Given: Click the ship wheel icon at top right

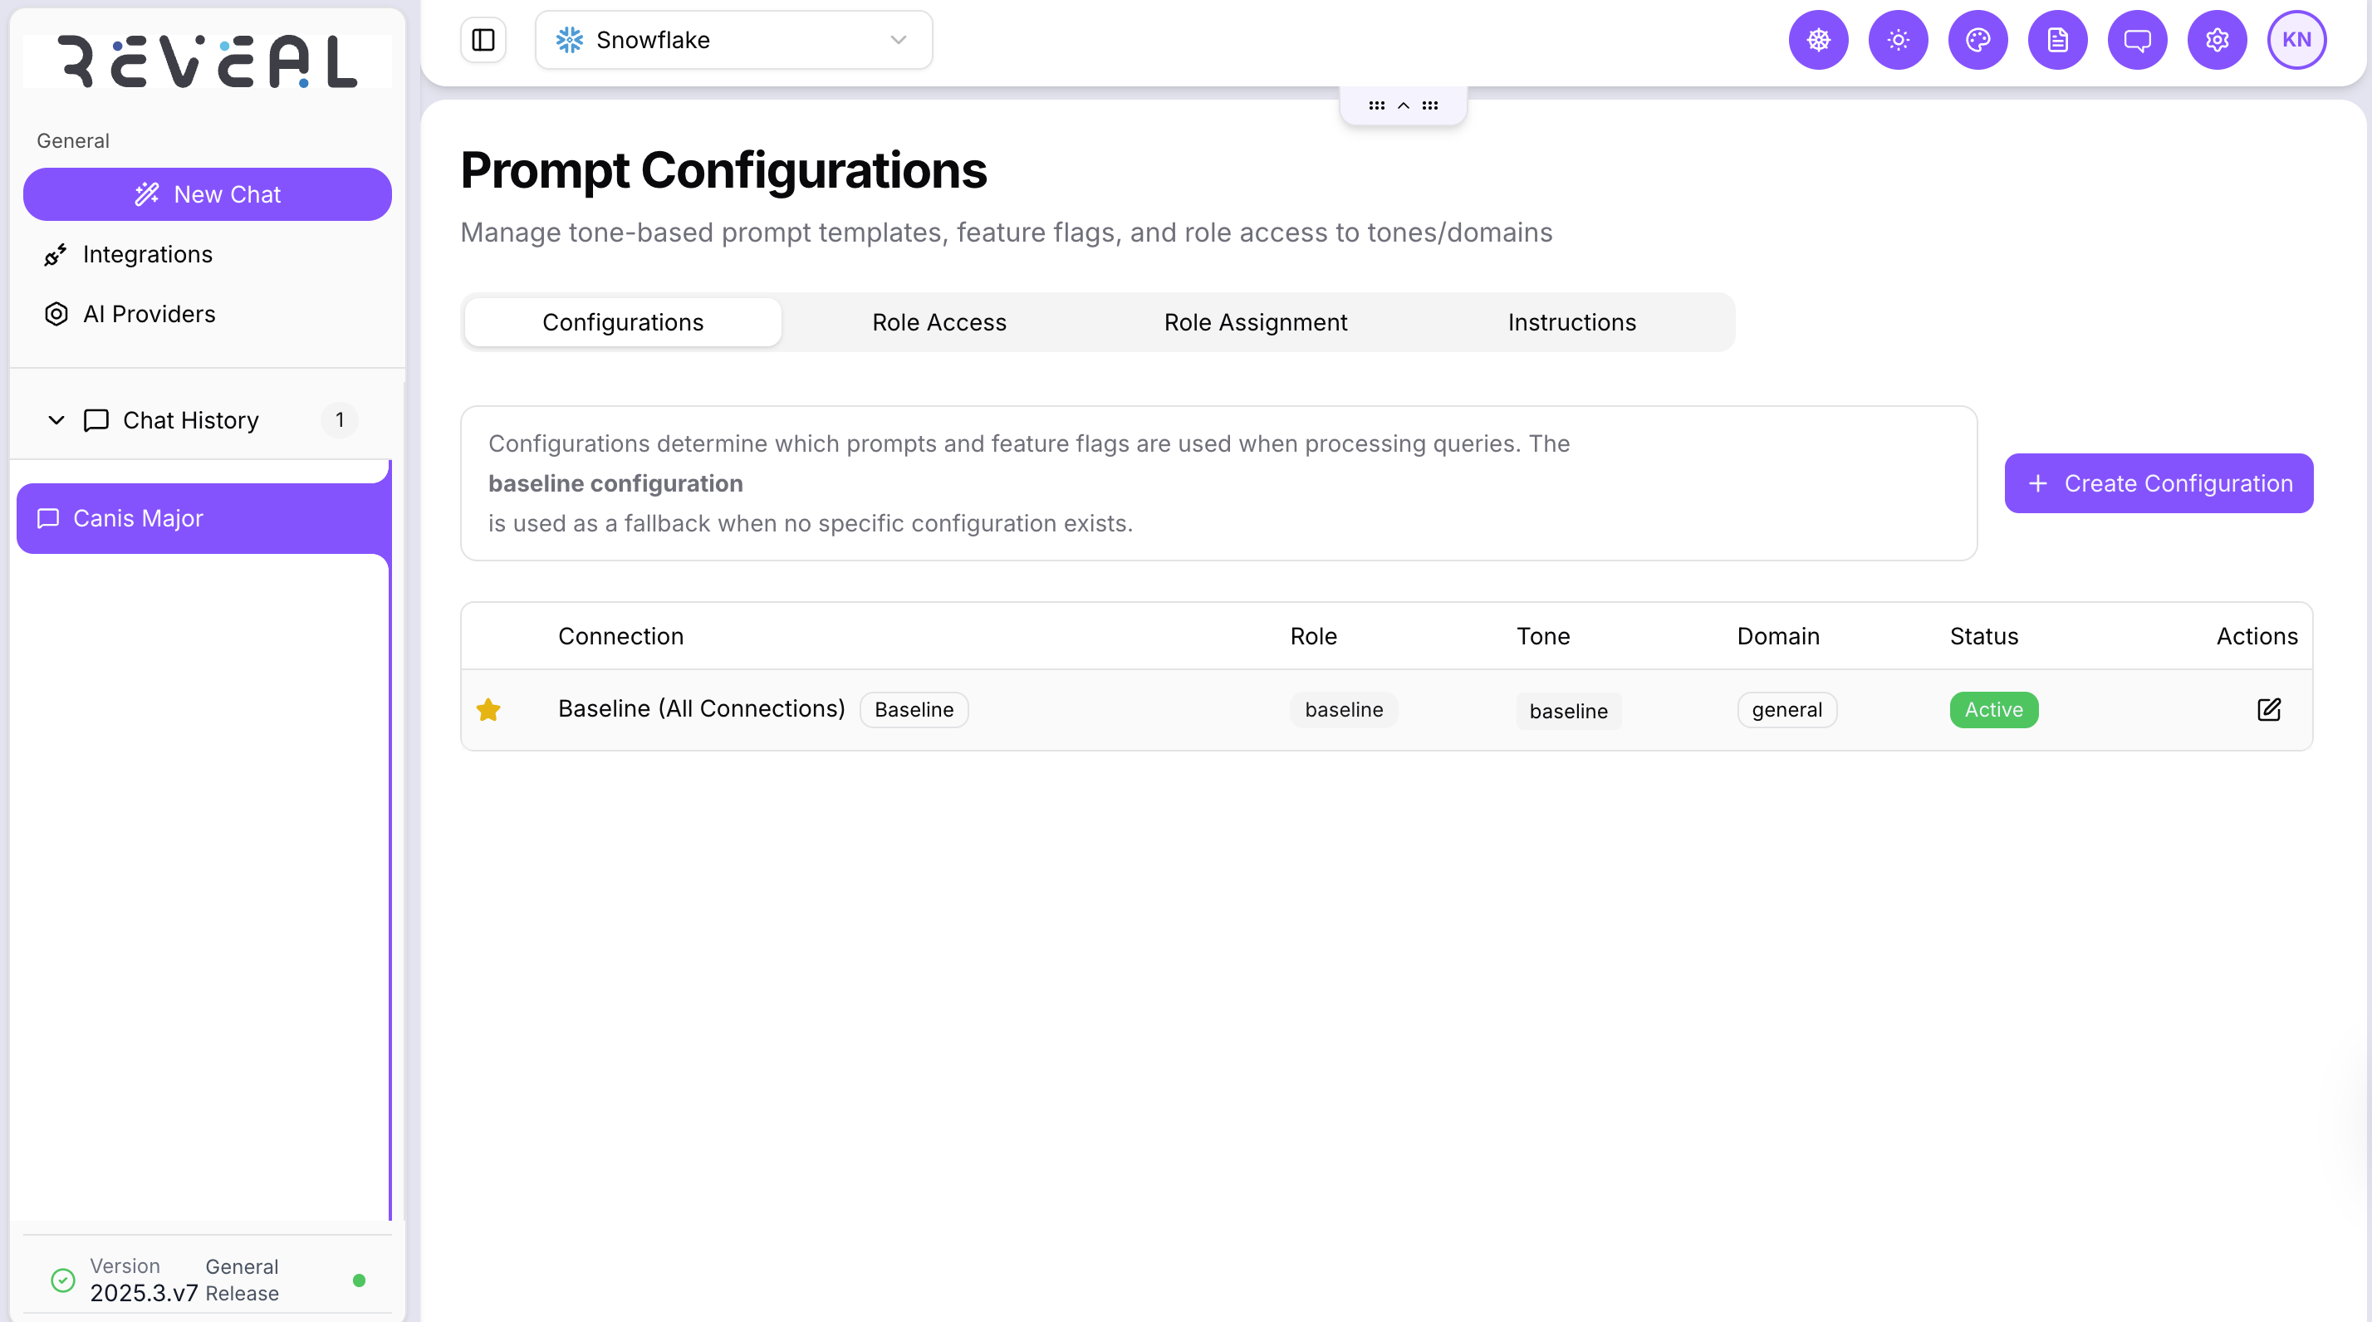Looking at the screenshot, I should tap(1819, 40).
